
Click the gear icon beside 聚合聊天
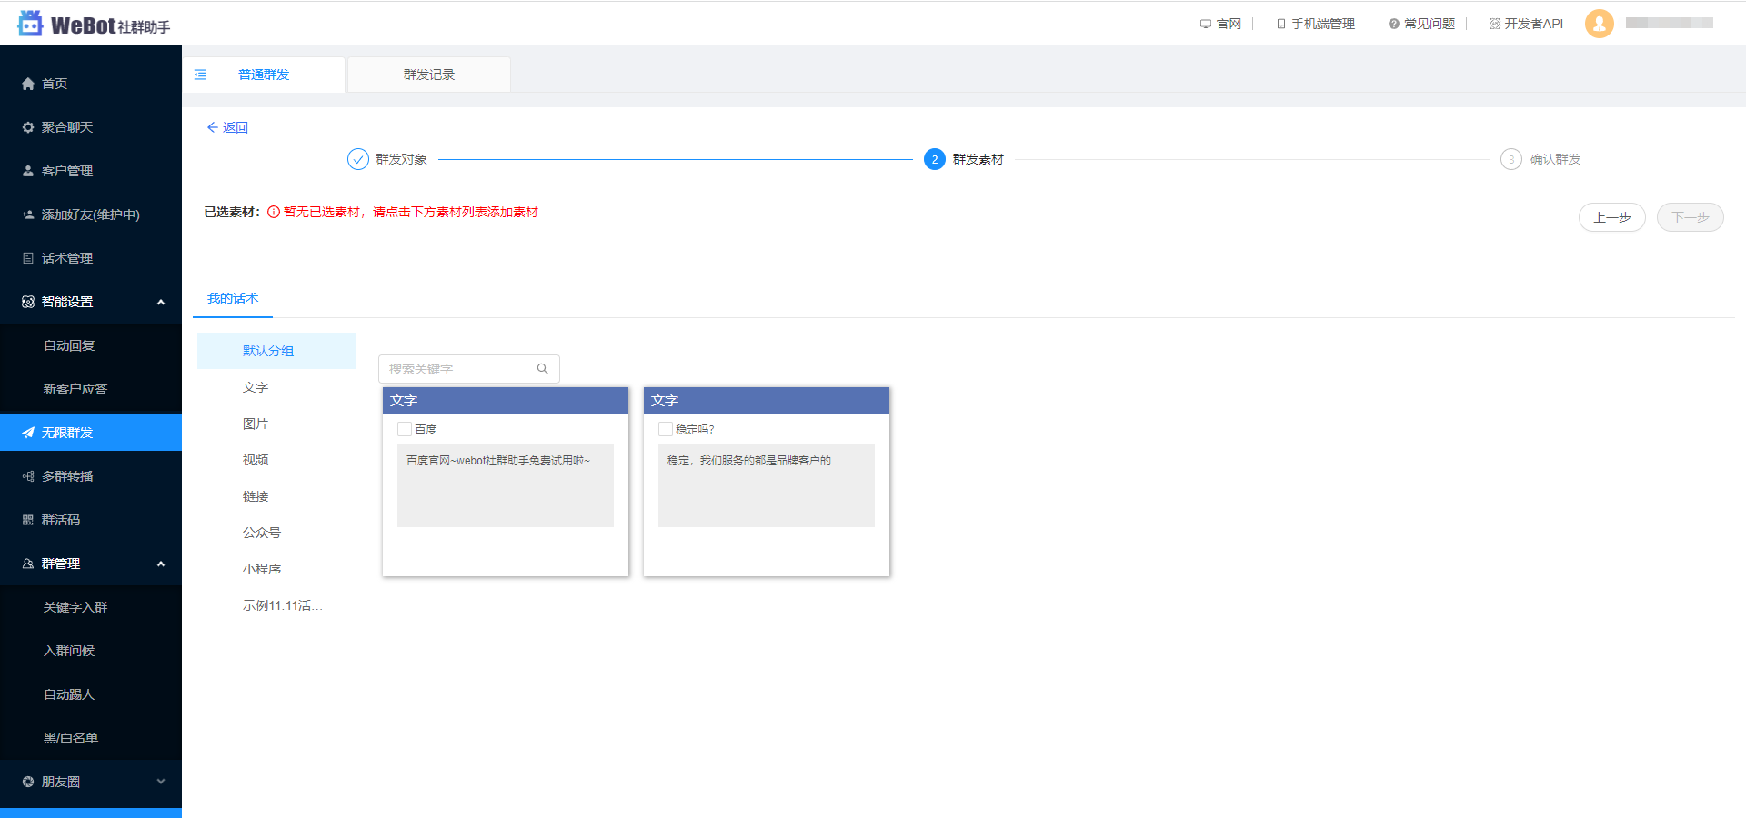(28, 127)
